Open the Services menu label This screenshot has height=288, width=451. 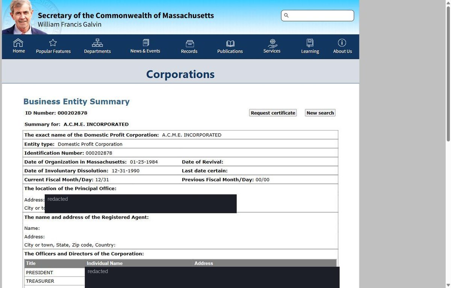click(272, 51)
